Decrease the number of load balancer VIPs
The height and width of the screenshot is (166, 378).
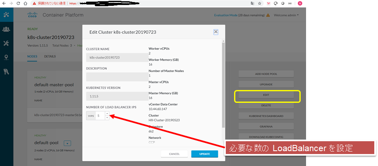click(x=107, y=118)
